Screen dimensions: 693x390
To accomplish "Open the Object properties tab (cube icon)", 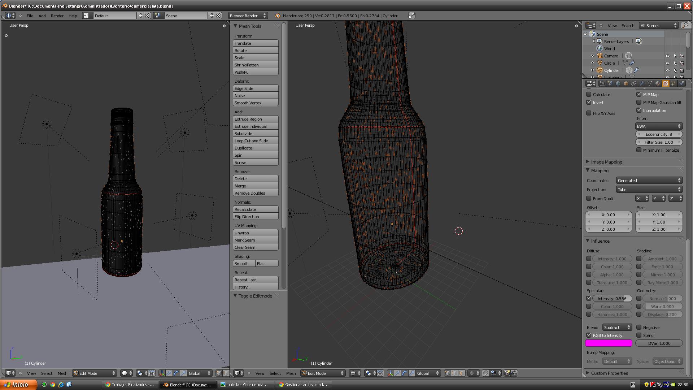I will 626,83.
